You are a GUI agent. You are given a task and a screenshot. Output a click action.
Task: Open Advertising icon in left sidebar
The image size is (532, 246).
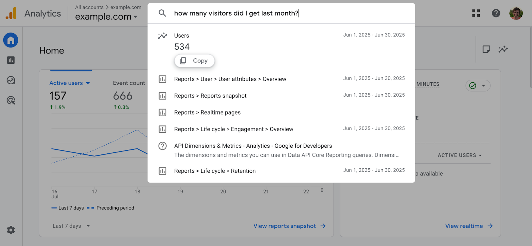point(11,100)
